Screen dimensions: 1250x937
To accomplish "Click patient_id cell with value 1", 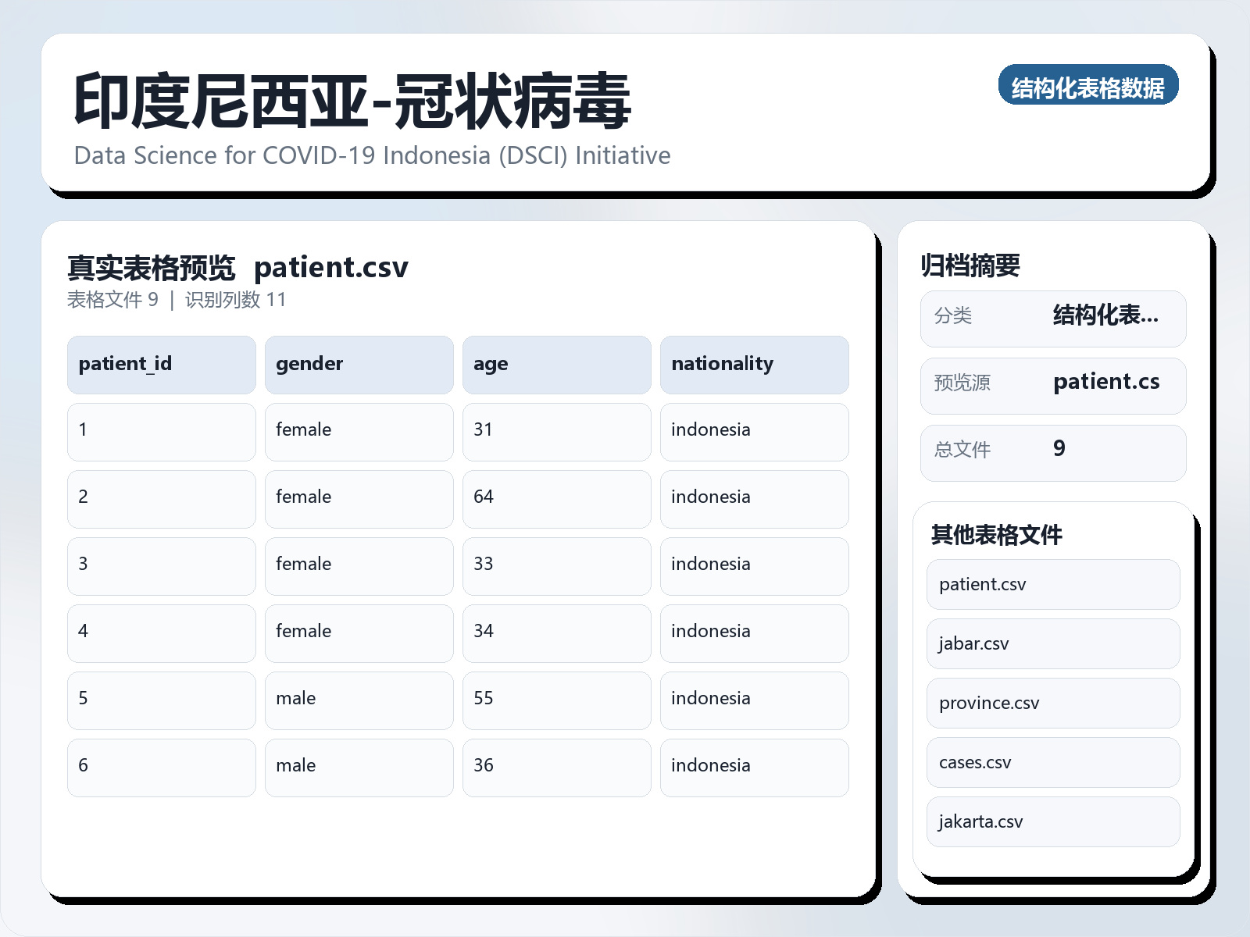I will pyautogui.click(x=161, y=431).
